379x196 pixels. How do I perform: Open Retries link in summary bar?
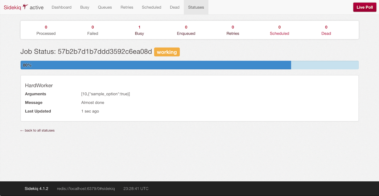tap(233, 30)
